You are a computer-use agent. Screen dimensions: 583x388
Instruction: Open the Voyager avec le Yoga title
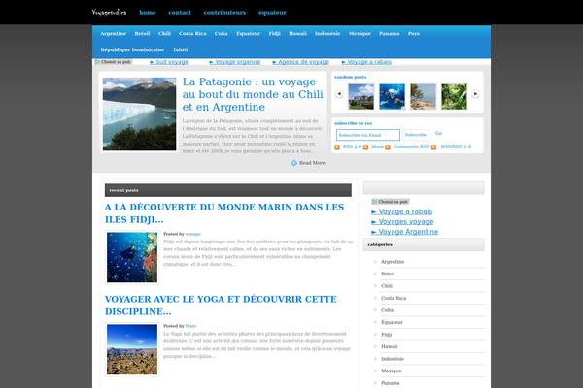click(221, 306)
